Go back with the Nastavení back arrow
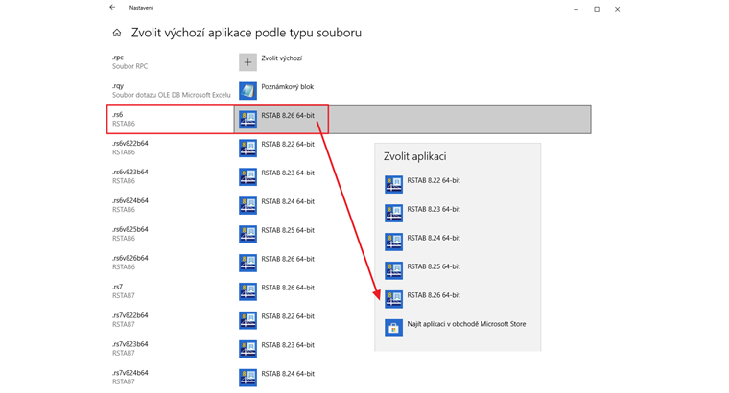The height and width of the screenshot is (393, 729). [x=112, y=8]
